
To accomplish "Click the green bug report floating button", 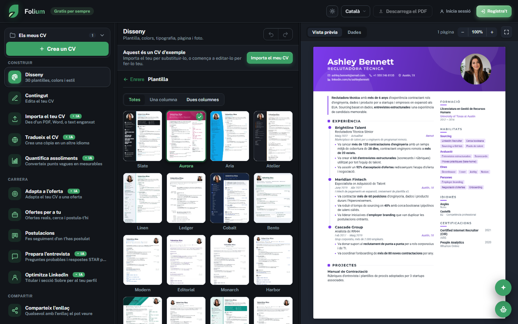I will 503,309.
